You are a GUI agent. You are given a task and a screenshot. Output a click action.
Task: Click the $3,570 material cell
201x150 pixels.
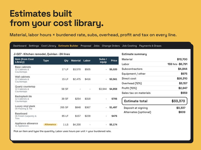pos(77,69)
